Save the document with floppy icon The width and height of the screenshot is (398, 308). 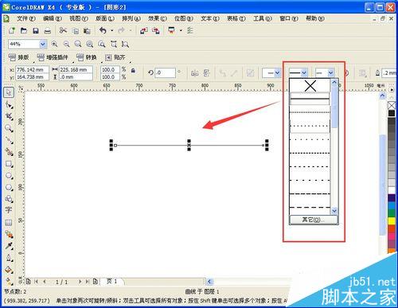[x=36, y=31]
